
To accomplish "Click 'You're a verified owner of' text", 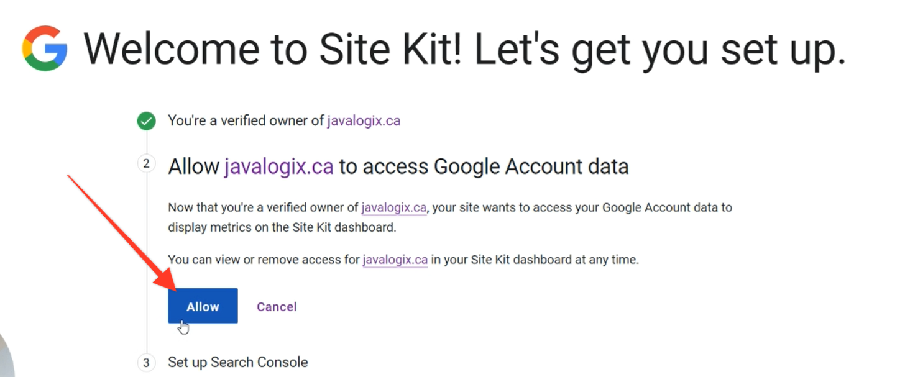I will click(x=246, y=120).
